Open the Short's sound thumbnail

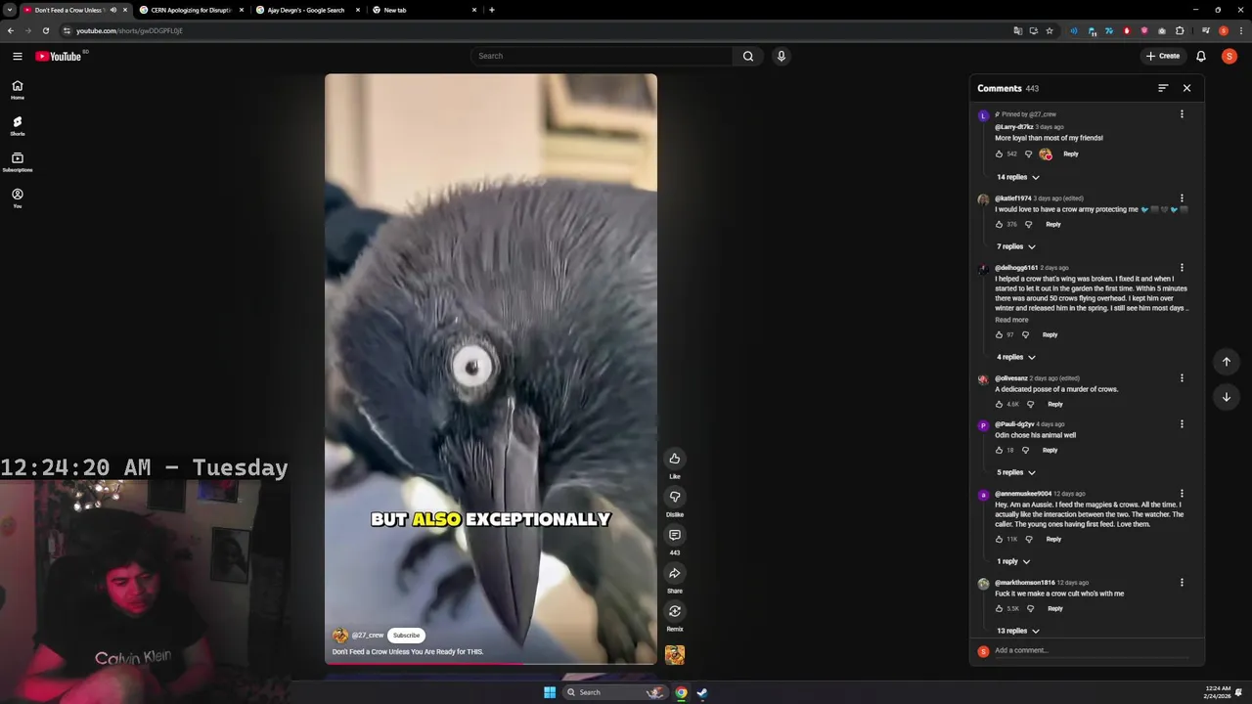tap(675, 655)
